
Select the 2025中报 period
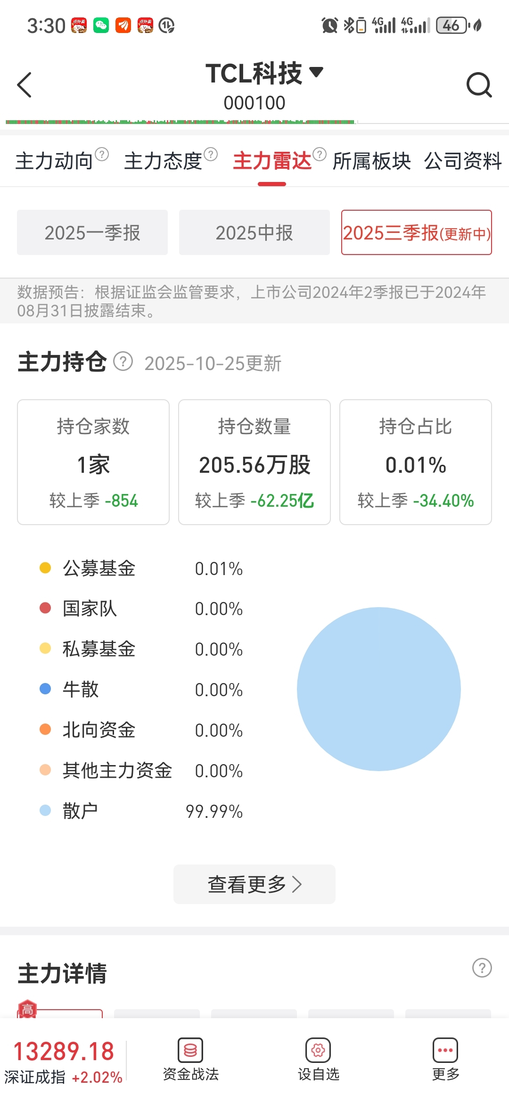(254, 232)
